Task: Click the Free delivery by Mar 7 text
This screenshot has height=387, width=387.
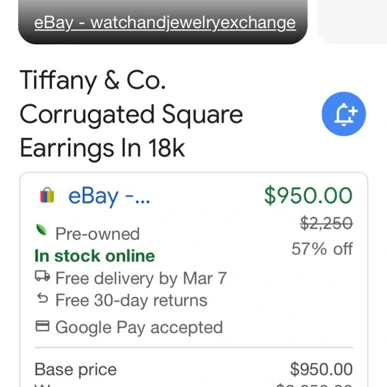Action: coord(141,278)
